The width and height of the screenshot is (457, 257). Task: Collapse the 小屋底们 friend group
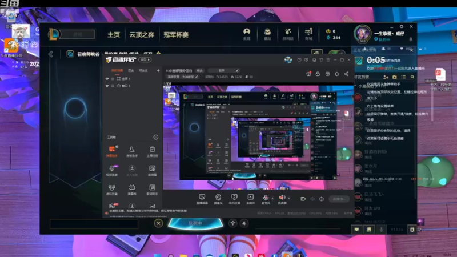coord(355,86)
